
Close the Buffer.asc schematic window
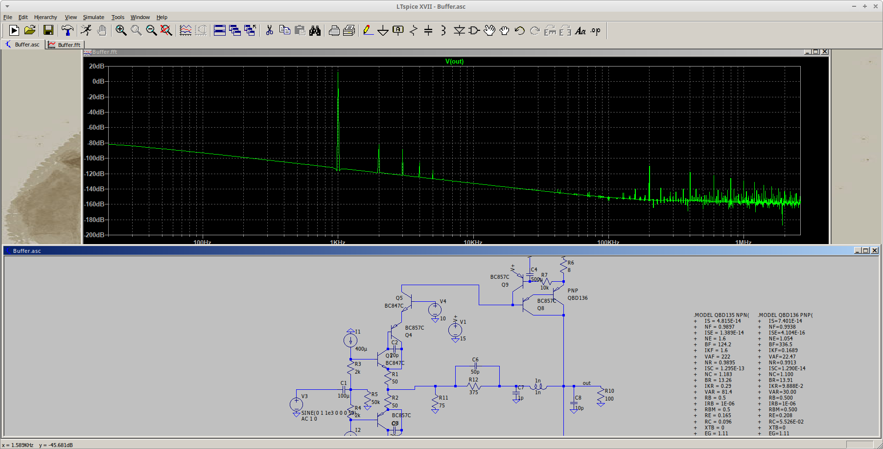pyautogui.click(x=875, y=250)
